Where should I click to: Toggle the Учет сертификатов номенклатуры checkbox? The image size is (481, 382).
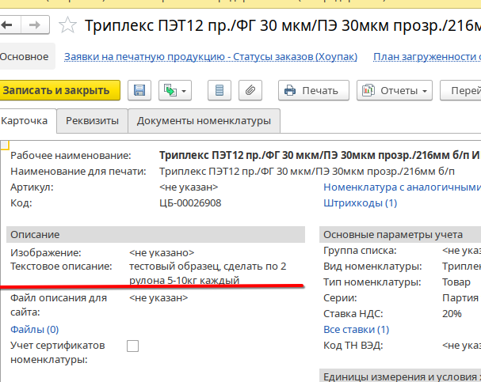coord(133,346)
